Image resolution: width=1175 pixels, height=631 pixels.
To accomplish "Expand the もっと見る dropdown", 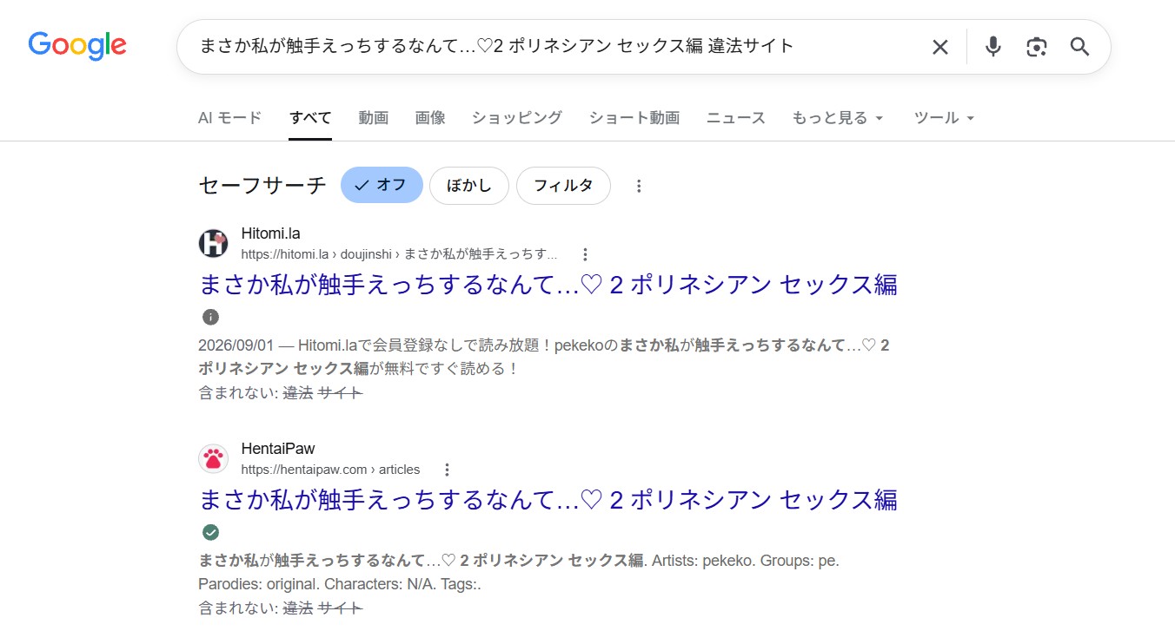I will click(838, 118).
